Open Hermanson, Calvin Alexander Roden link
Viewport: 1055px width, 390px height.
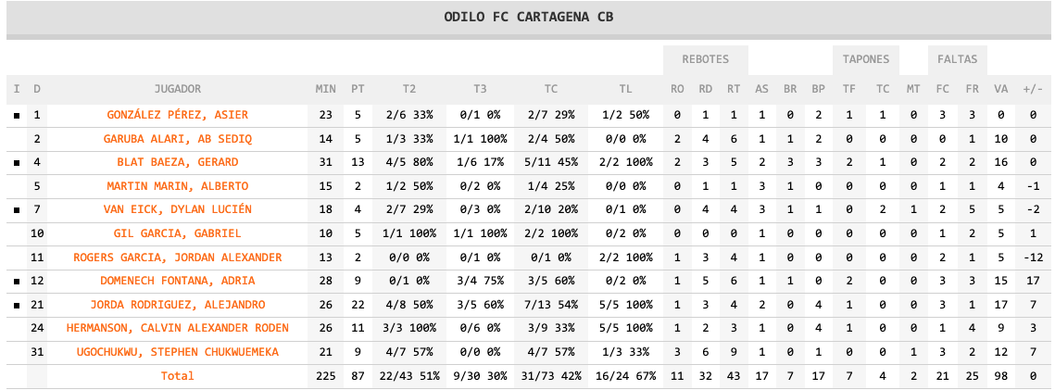[178, 328]
